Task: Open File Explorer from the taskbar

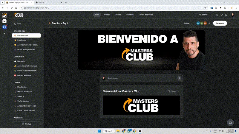Action: pyautogui.click(x=118, y=131)
